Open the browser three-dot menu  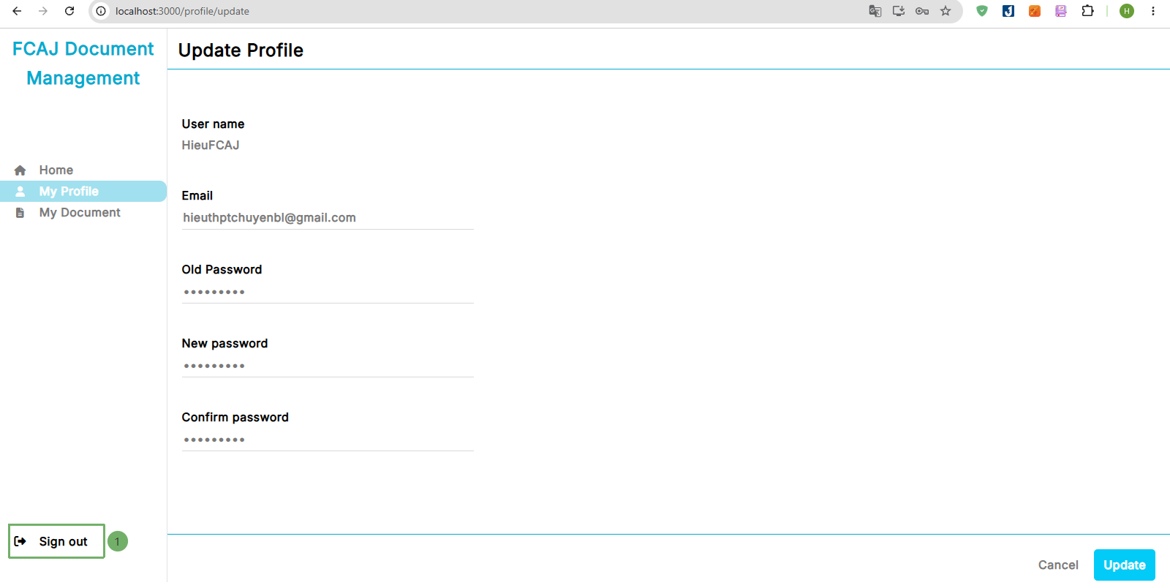point(1153,11)
